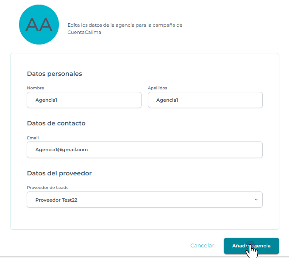This screenshot has width=289, height=258.
Task: Focus the Apellidos input field
Action: pos(205,100)
